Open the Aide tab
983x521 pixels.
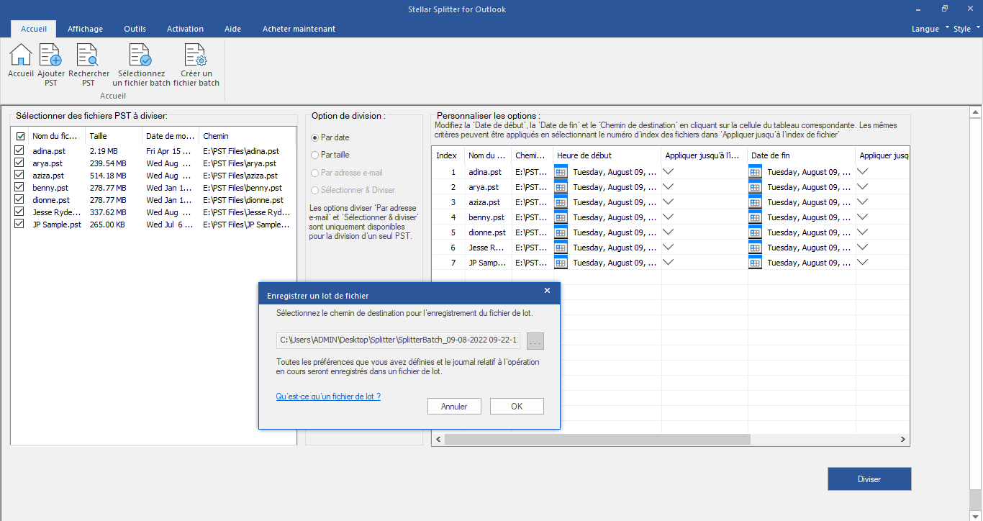click(x=232, y=29)
